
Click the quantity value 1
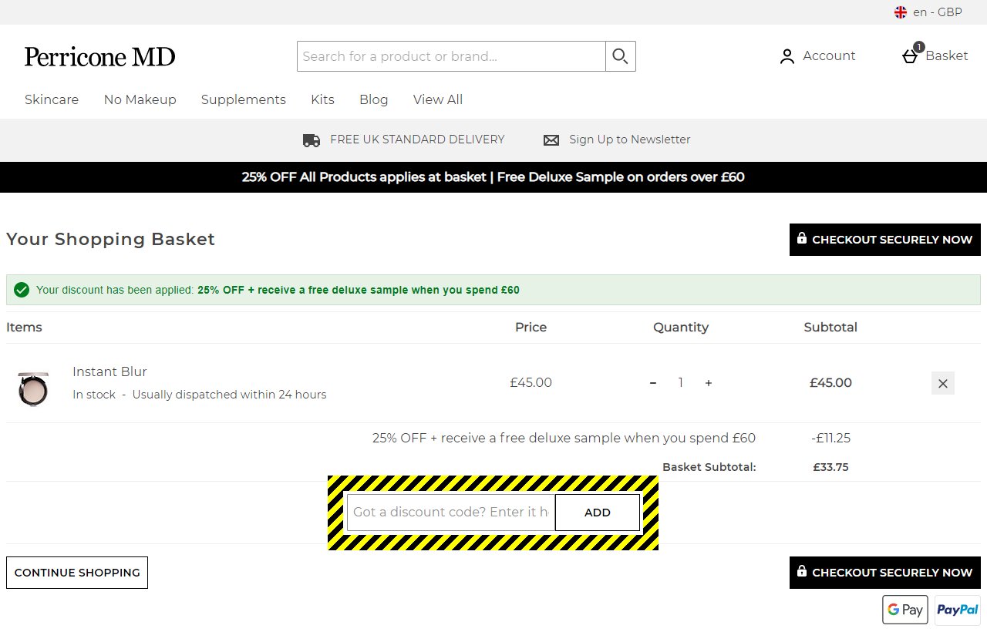tap(681, 383)
